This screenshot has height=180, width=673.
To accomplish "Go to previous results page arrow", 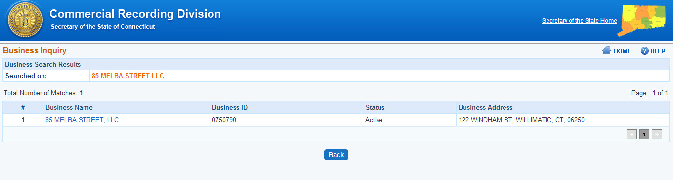I will coord(631,134).
